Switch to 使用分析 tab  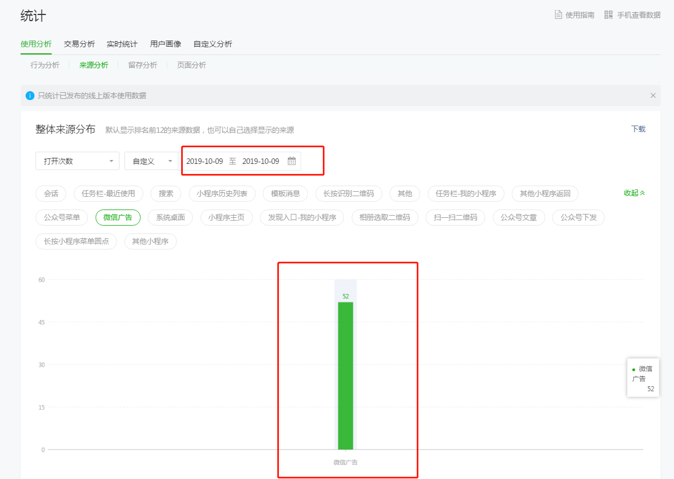(36, 44)
